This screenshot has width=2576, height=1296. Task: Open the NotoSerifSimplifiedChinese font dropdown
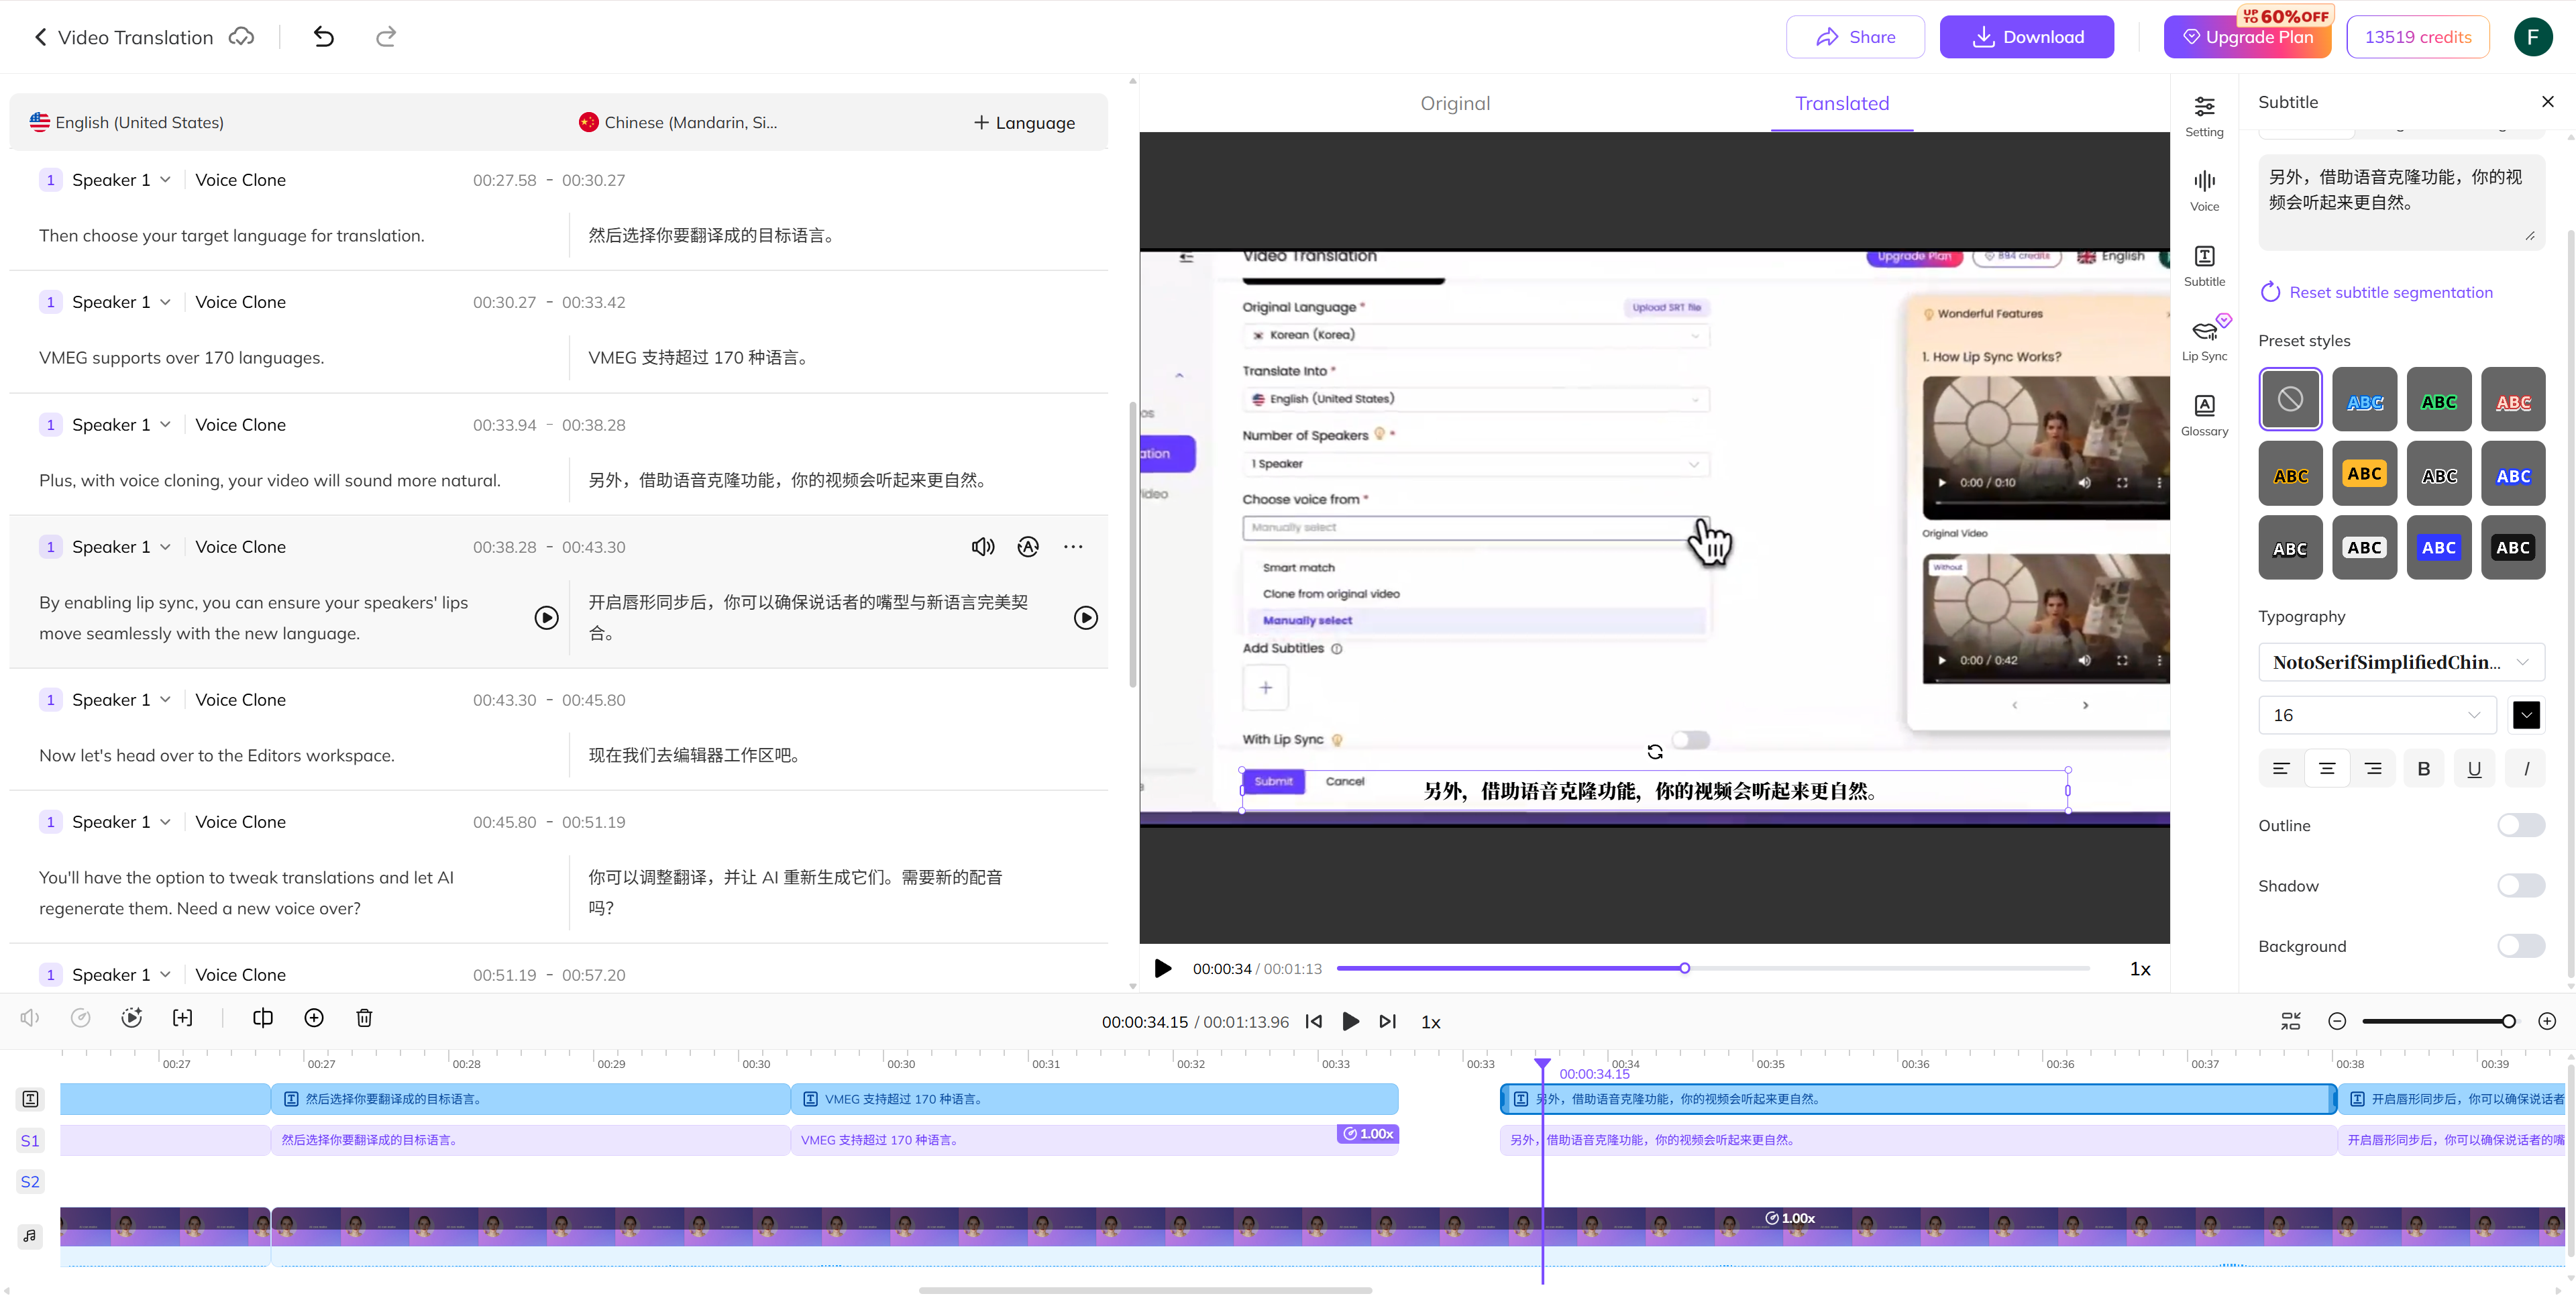(x=2401, y=662)
